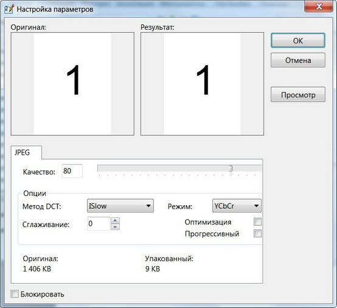The image size is (337, 308).
Task: Click the Сглаживание number field
Action: 99,223
